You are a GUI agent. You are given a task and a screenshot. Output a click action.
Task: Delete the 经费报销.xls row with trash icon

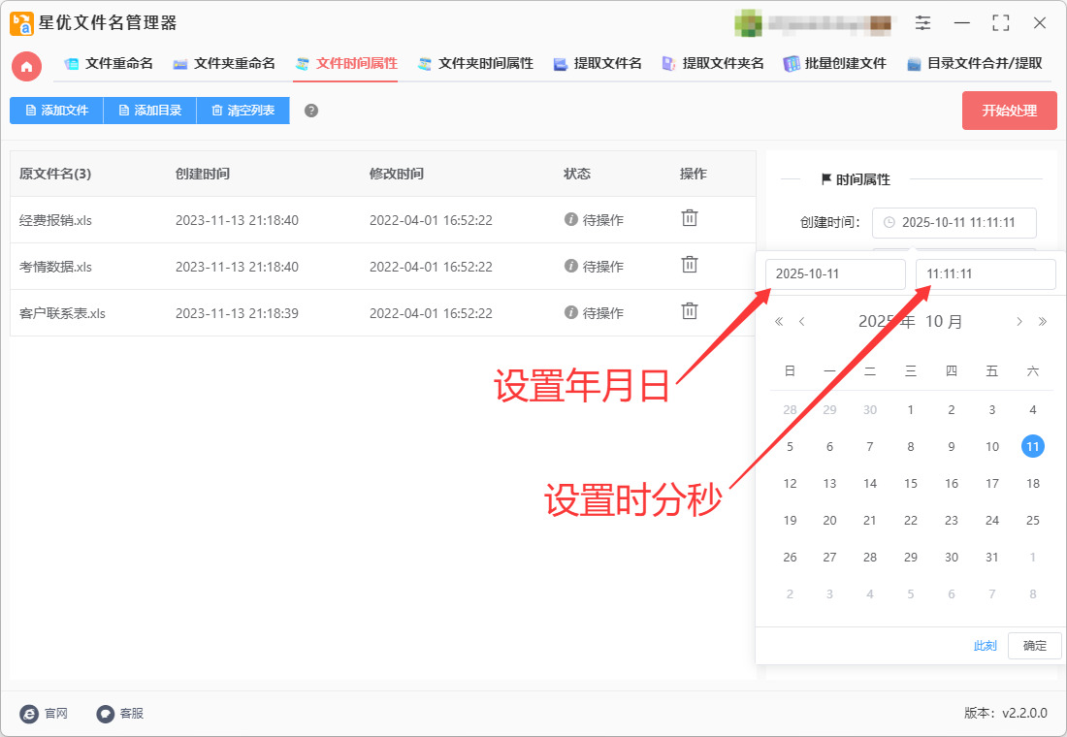tap(690, 218)
